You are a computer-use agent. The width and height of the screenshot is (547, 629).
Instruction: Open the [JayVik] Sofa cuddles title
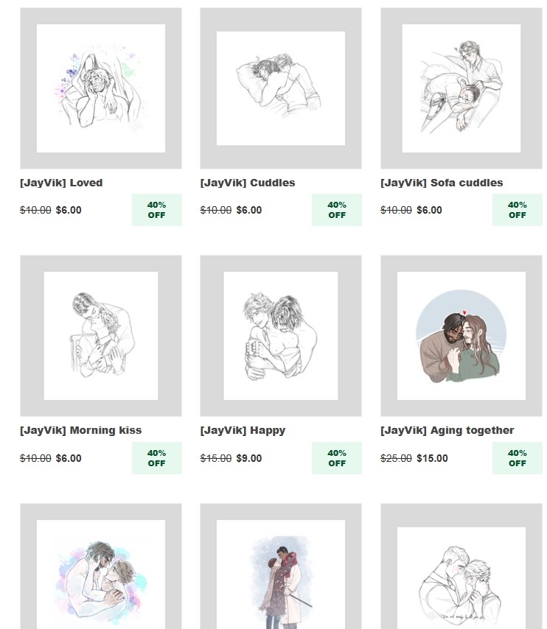click(x=442, y=183)
